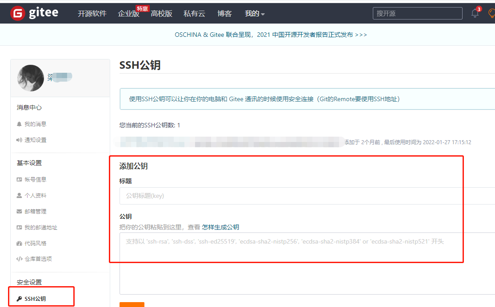The height and width of the screenshot is (307, 495).
Task: Open the OSCHINA & Gitee report announcement banner
Action: coord(271,35)
